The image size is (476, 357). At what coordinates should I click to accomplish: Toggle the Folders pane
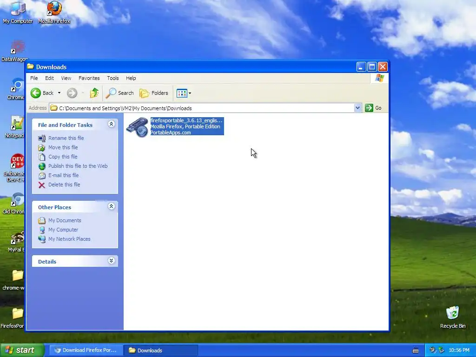(154, 93)
